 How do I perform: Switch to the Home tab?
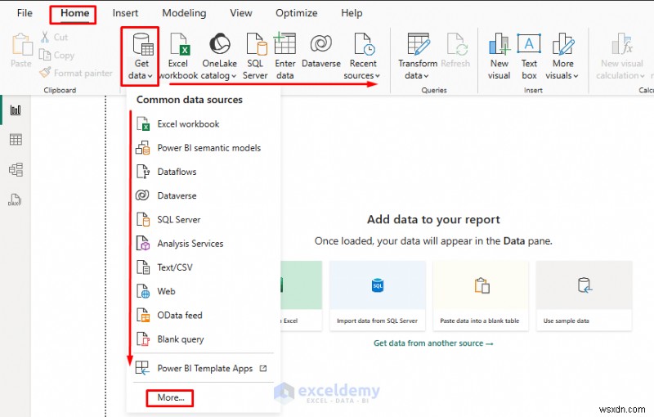[74, 13]
